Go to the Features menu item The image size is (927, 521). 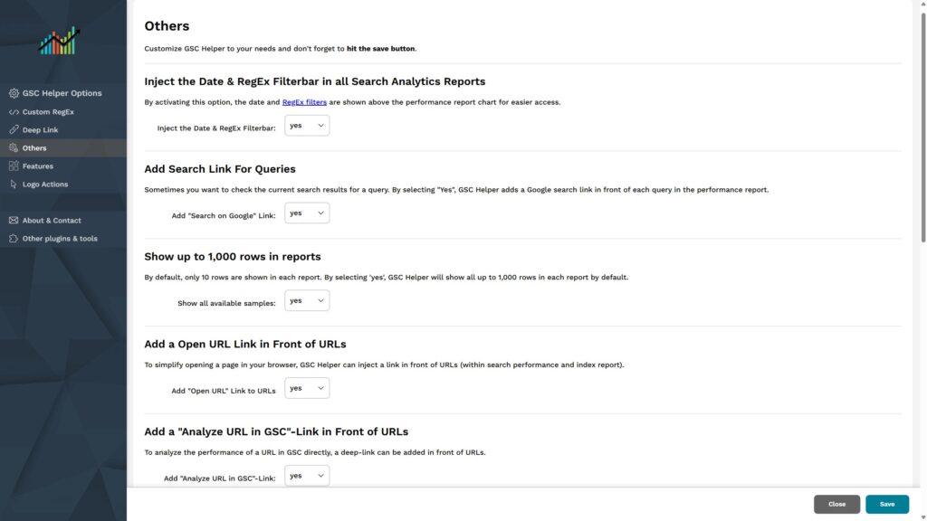pos(38,166)
